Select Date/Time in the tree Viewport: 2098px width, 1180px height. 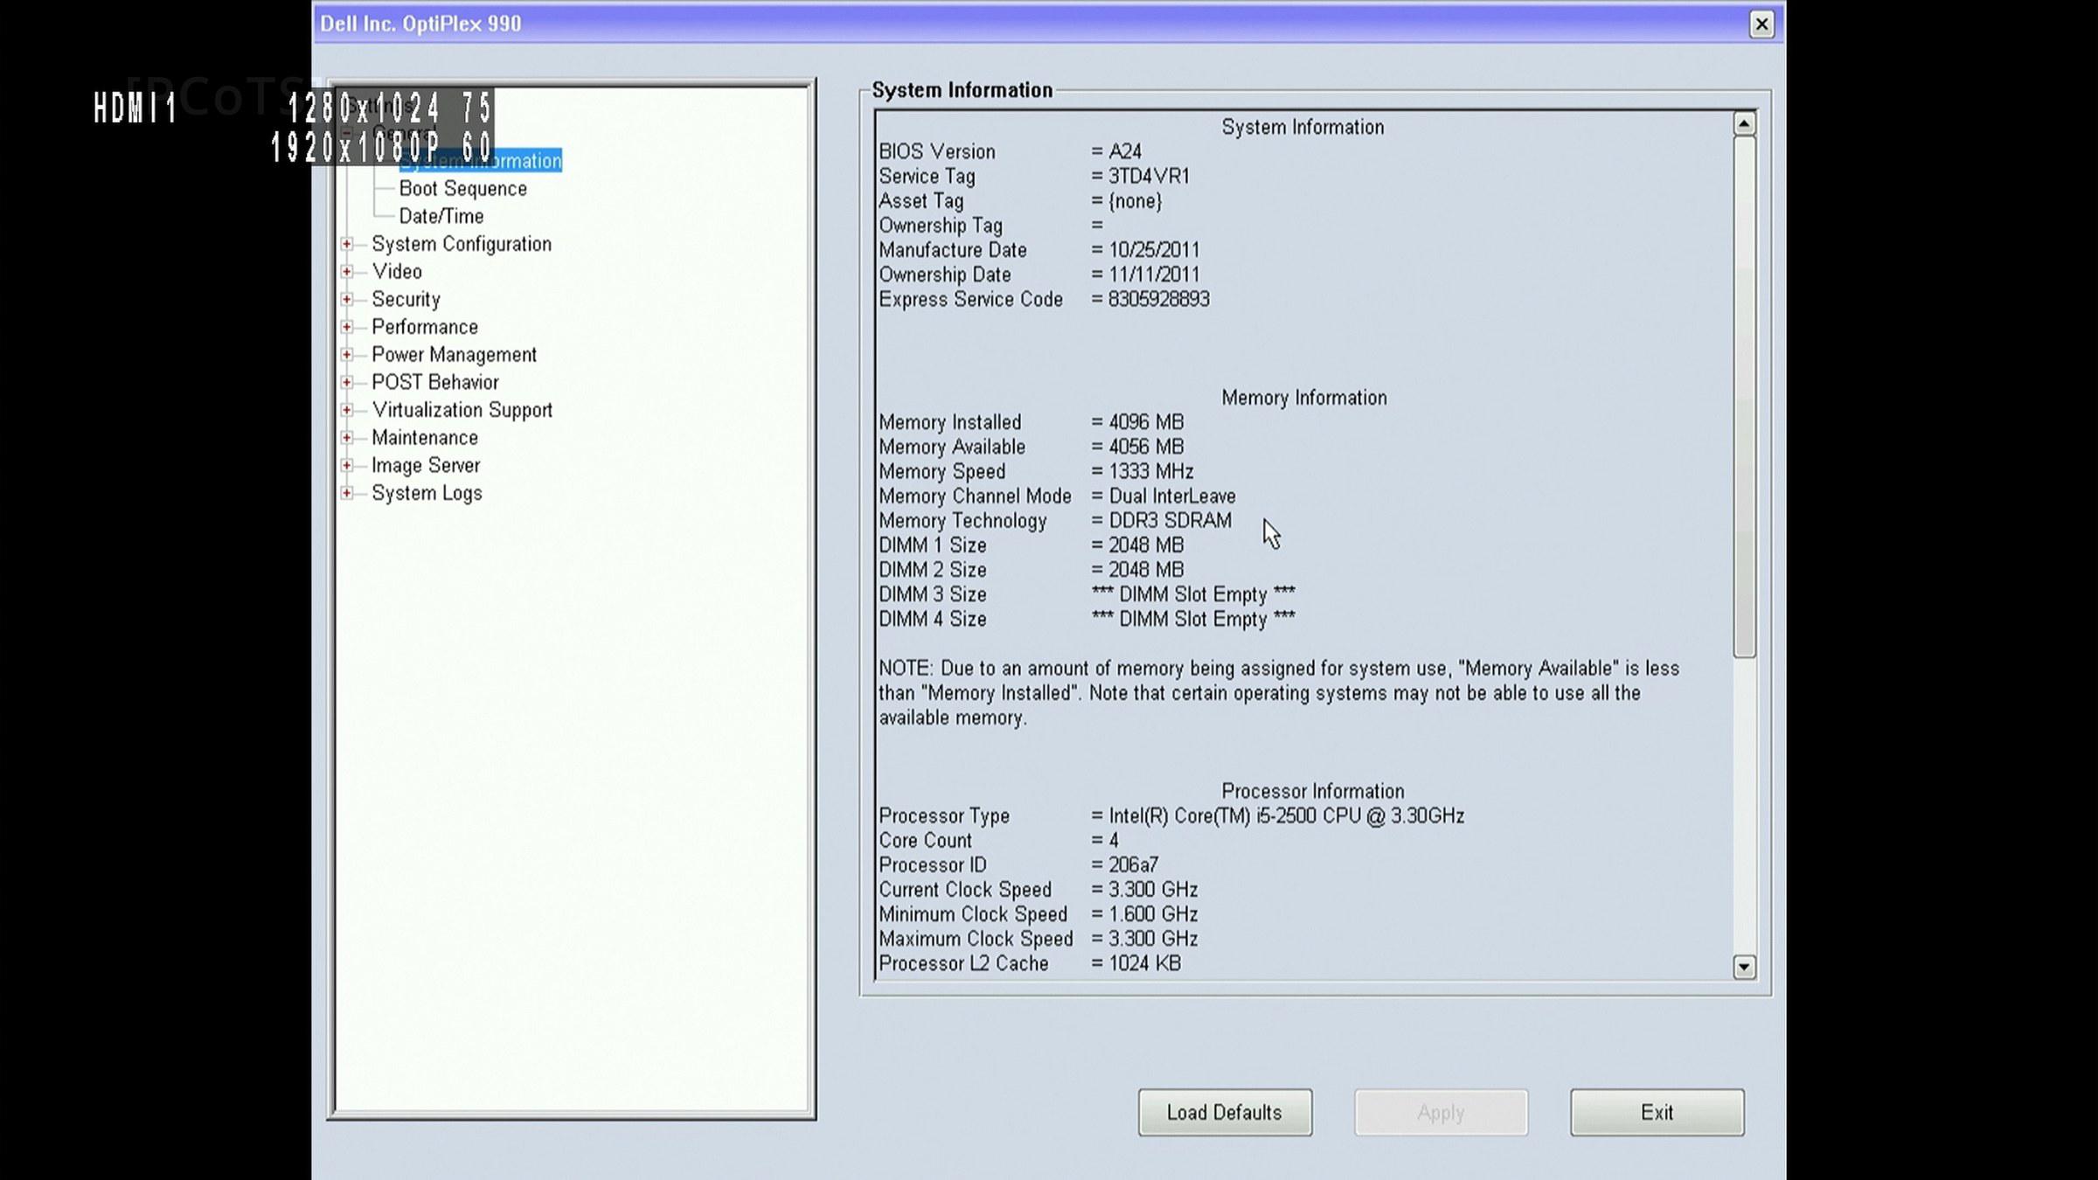[x=441, y=216]
